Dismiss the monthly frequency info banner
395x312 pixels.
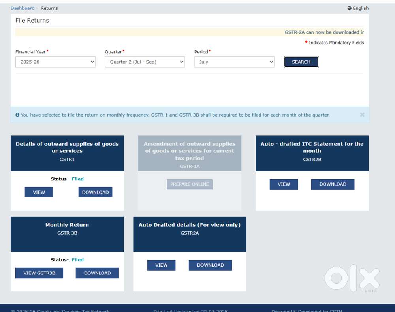[x=362, y=115]
